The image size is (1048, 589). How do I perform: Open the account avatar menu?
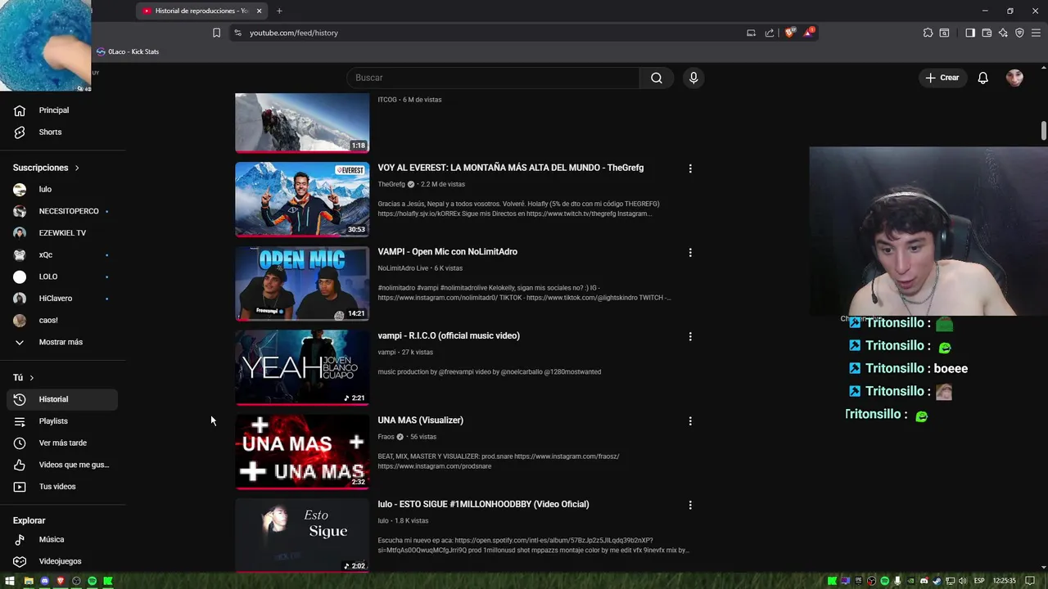point(1014,78)
